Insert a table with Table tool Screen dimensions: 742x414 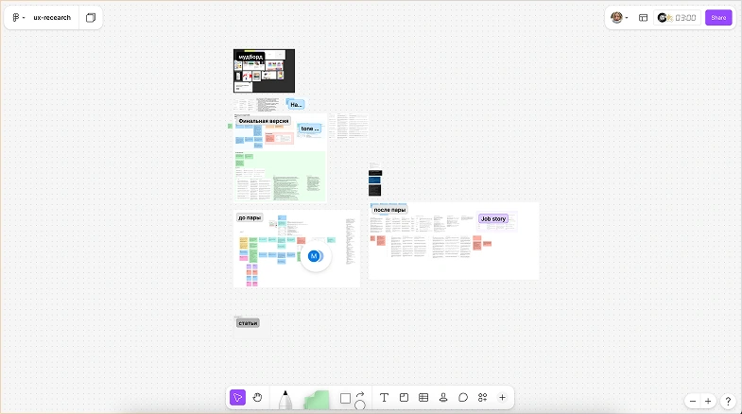(x=423, y=397)
